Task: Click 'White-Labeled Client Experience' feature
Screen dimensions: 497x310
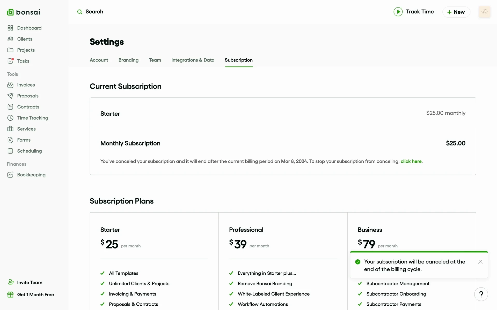Action: [273, 294]
